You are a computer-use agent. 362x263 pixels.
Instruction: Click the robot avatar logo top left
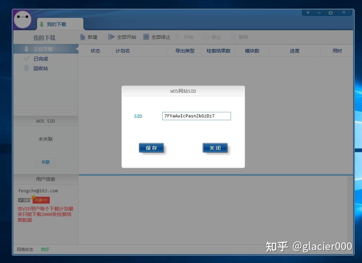[23, 20]
